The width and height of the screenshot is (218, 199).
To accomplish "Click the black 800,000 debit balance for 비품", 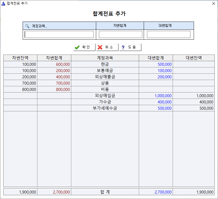I will coord(29,89).
